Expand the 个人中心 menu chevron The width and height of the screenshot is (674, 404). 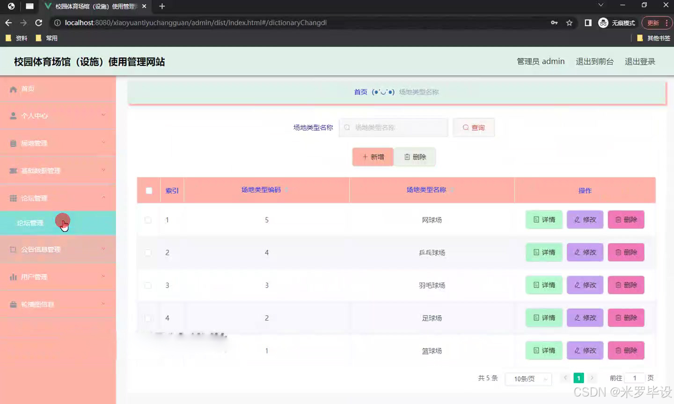[x=103, y=115]
